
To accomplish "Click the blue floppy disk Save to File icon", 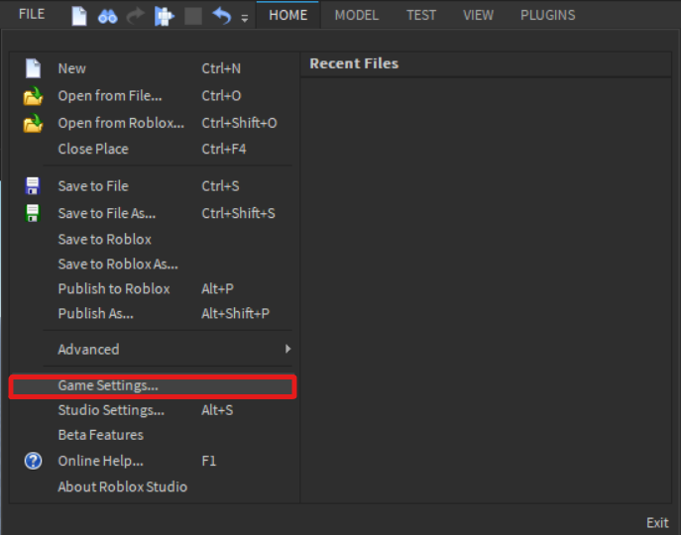I will (x=33, y=186).
